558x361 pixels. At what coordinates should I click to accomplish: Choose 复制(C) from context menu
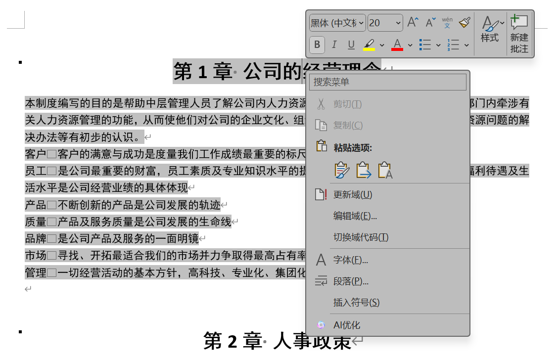point(387,125)
